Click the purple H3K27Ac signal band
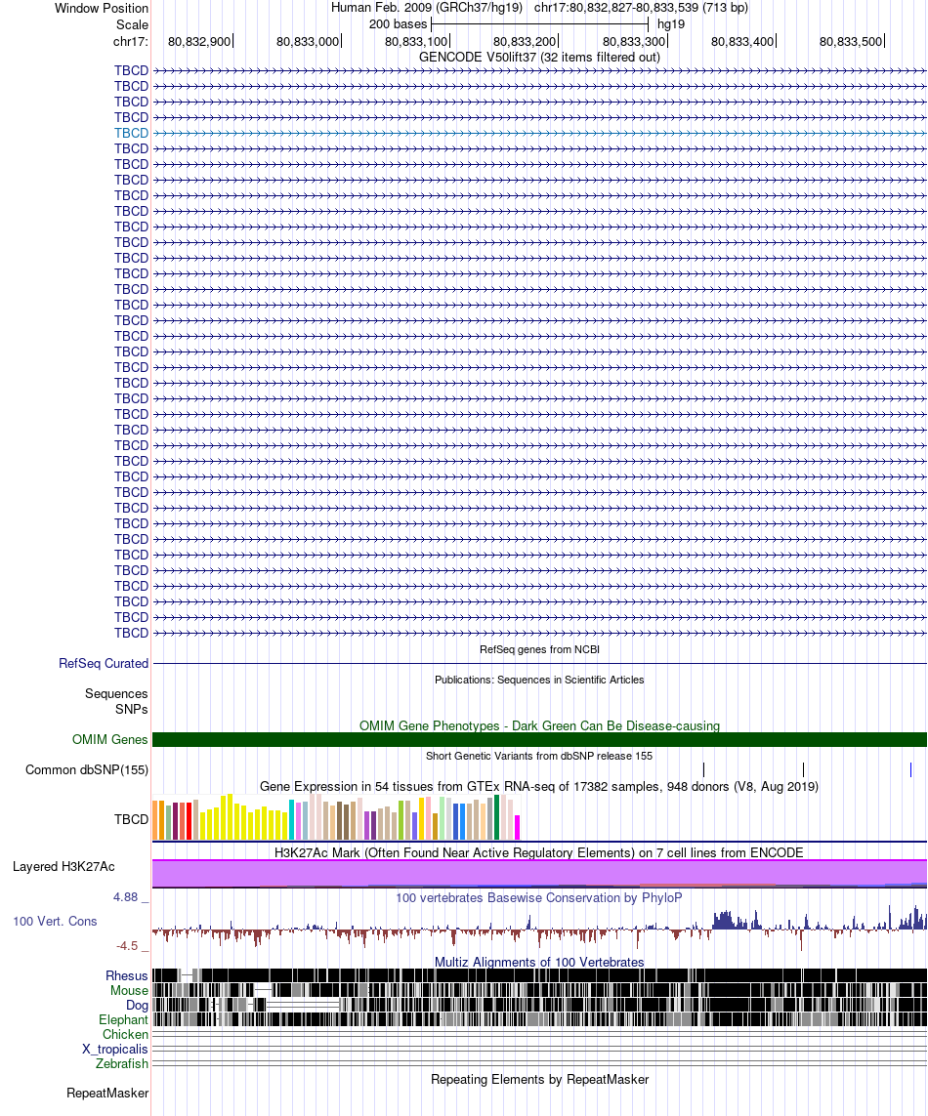The height and width of the screenshot is (1116, 928). pos(539,873)
